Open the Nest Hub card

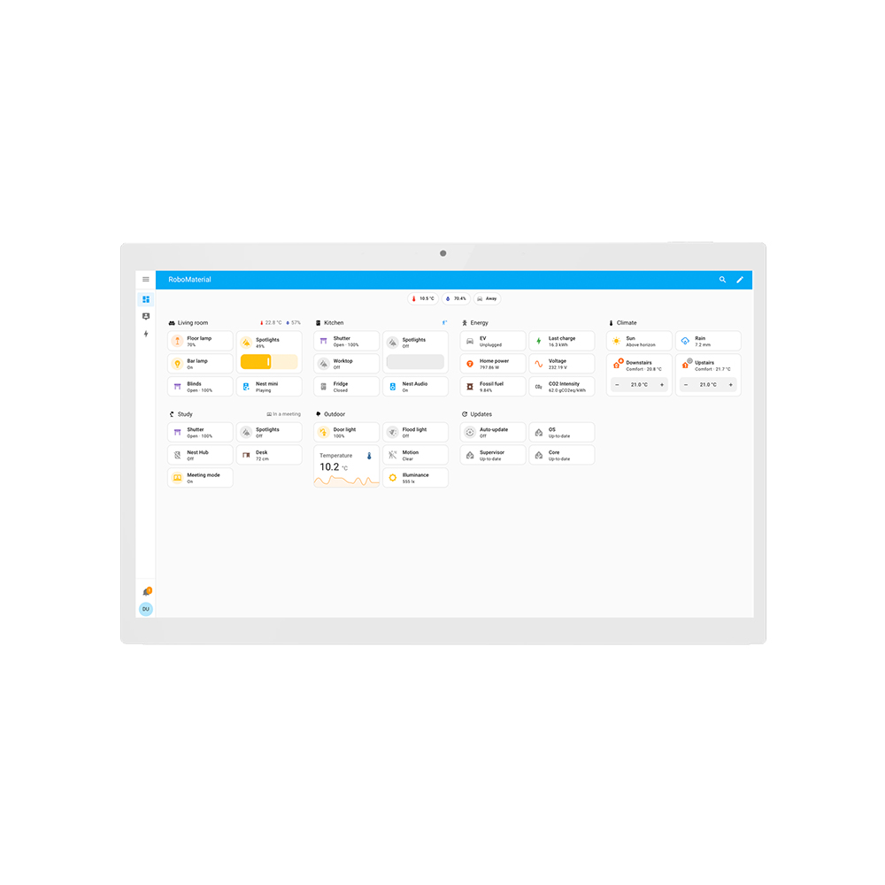pyautogui.click(x=200, y=455)
